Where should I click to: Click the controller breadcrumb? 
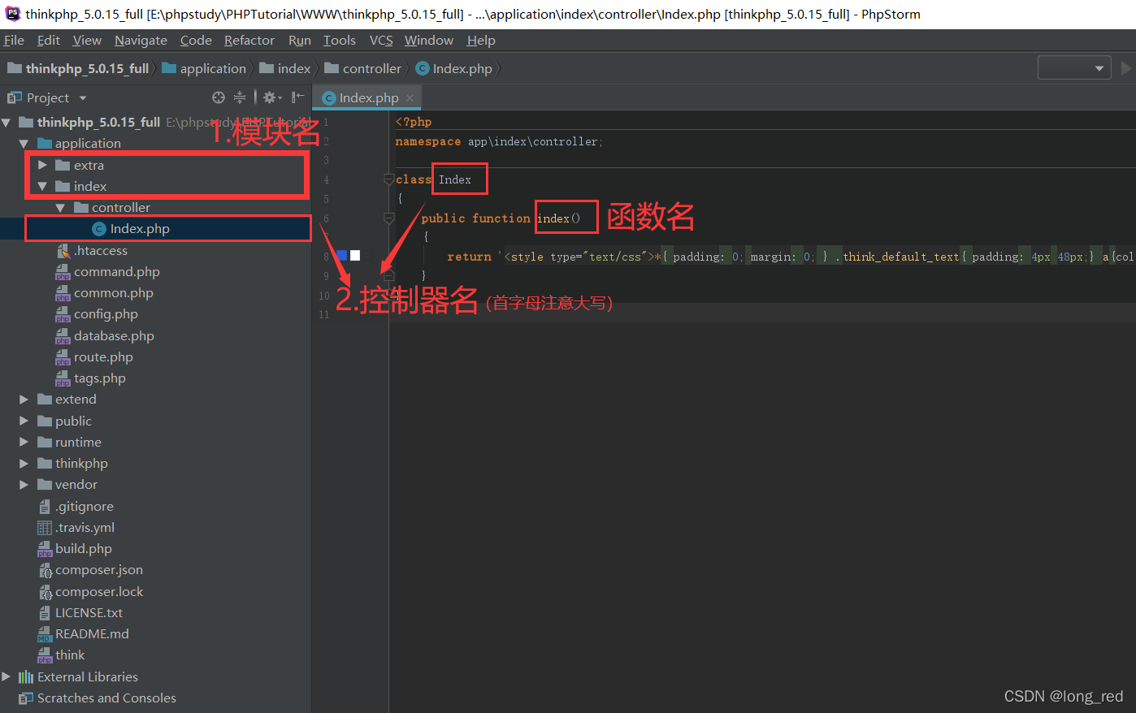pos(363,69)
